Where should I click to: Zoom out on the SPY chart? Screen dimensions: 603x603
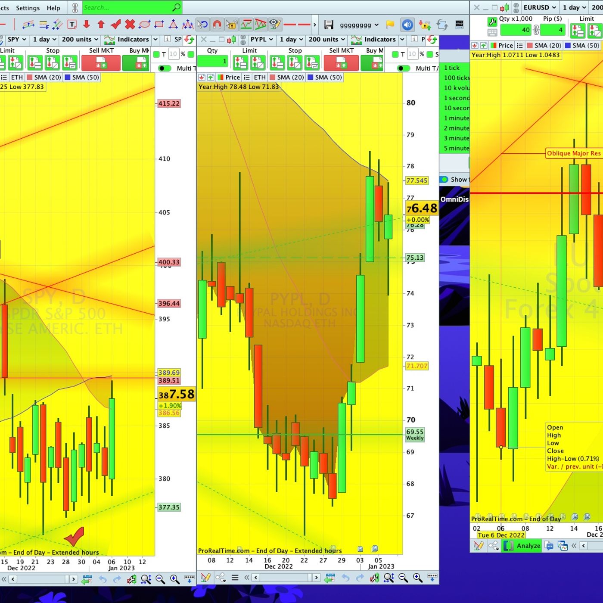160,579
